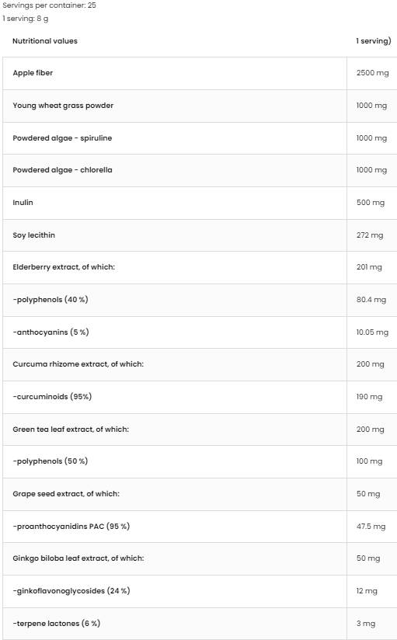Click Powdered algae - chlorella label
397x640 pixels.
[x=62, y=170]
